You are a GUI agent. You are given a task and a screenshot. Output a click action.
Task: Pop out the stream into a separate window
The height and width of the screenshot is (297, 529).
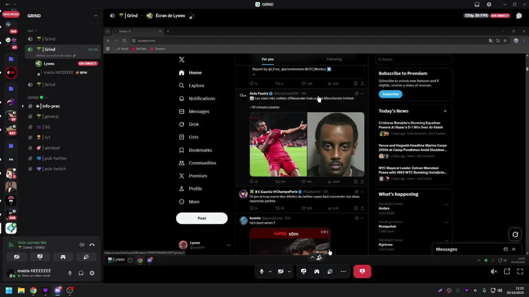pyautogui.click(x=507, y=271)
